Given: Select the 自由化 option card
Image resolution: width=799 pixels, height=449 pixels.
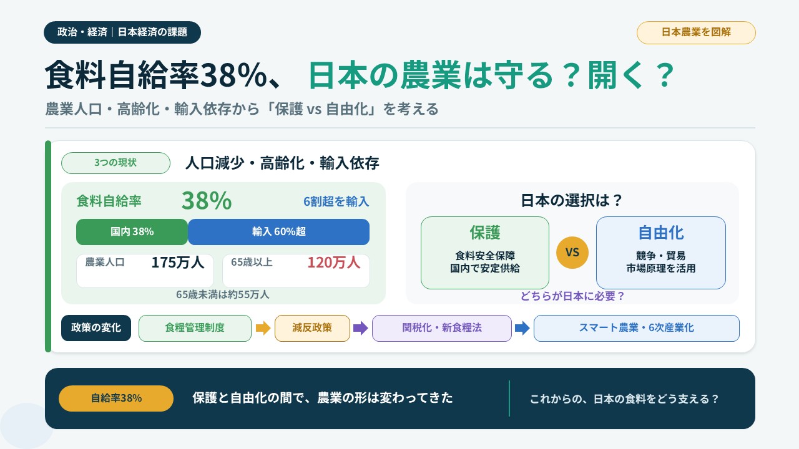Looking at the screenshot, I should (661, 253).
